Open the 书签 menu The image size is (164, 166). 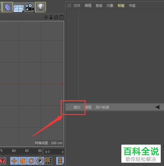pyautogui.click(x=132, y=6)
